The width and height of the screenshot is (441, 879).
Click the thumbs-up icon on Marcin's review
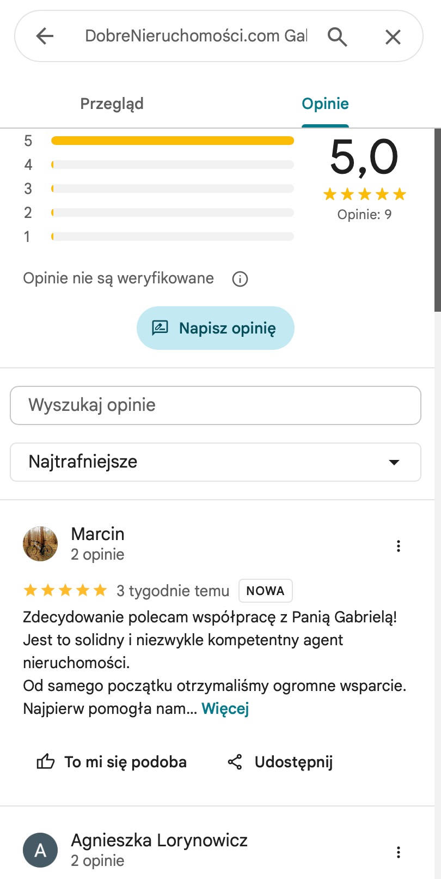pos(46,761)
